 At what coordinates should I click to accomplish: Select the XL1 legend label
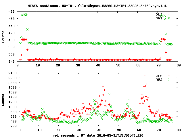coord(159,14)
